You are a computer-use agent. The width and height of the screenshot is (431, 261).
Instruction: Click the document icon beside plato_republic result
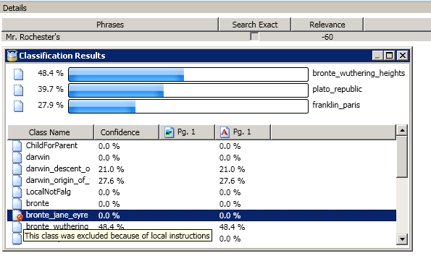pyautogui.click(x=18, y=90)
